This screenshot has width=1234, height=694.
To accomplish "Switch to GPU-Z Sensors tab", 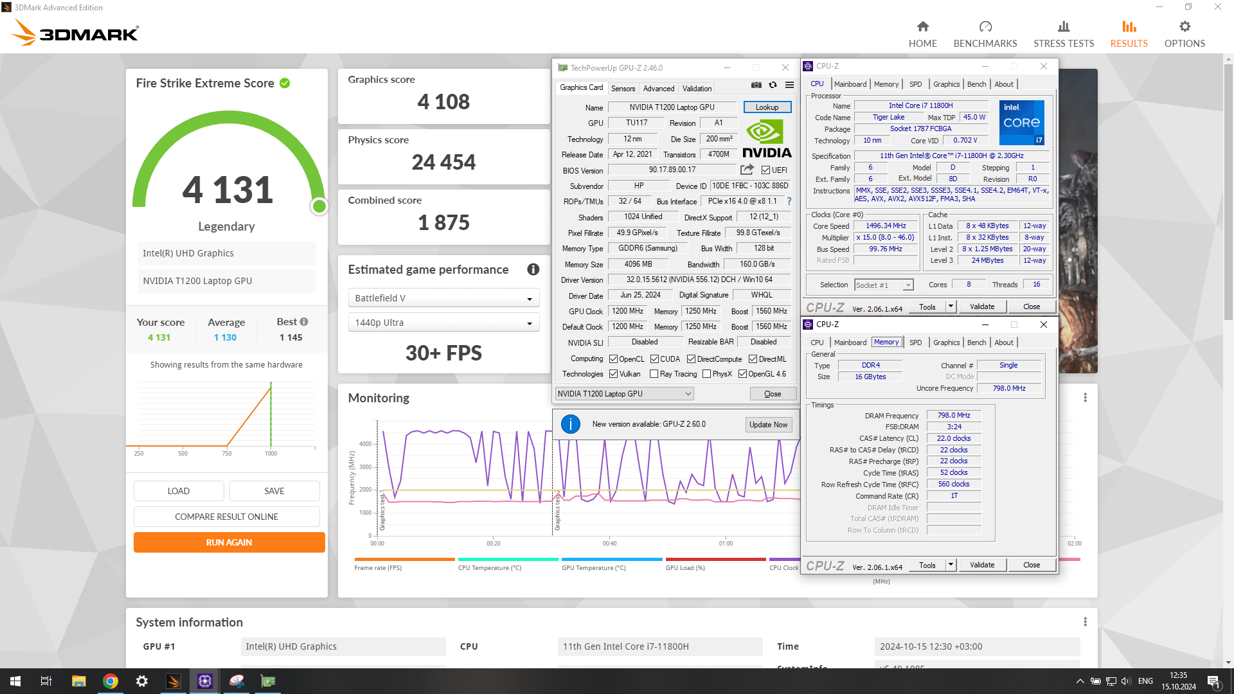I will [x=623, y=89].
